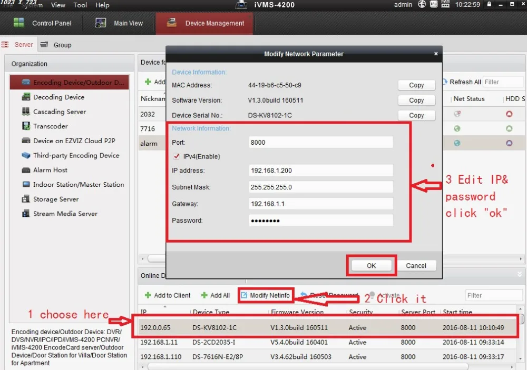Click Add to Client
Viewport: 527px width, 370px height.
pos(168,295)
